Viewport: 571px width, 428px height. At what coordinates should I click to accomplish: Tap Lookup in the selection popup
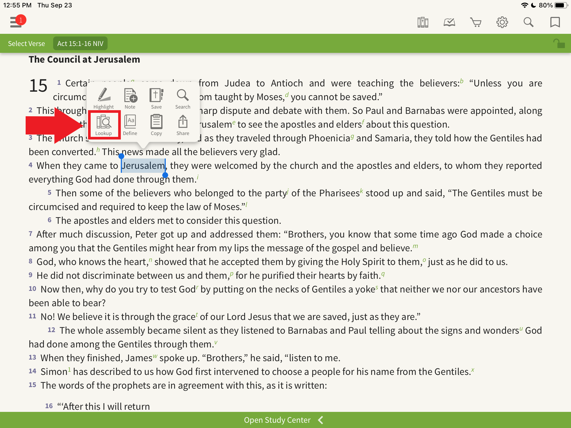tap(104, 125)
